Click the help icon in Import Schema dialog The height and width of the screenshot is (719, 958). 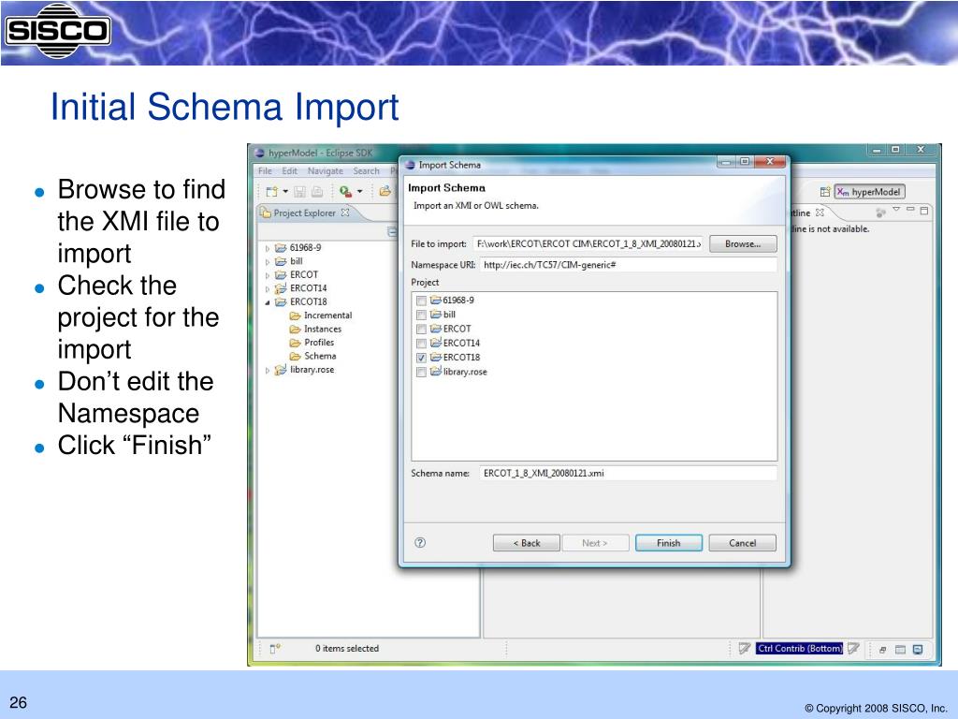pyautogui.click(x=420, y=542)
